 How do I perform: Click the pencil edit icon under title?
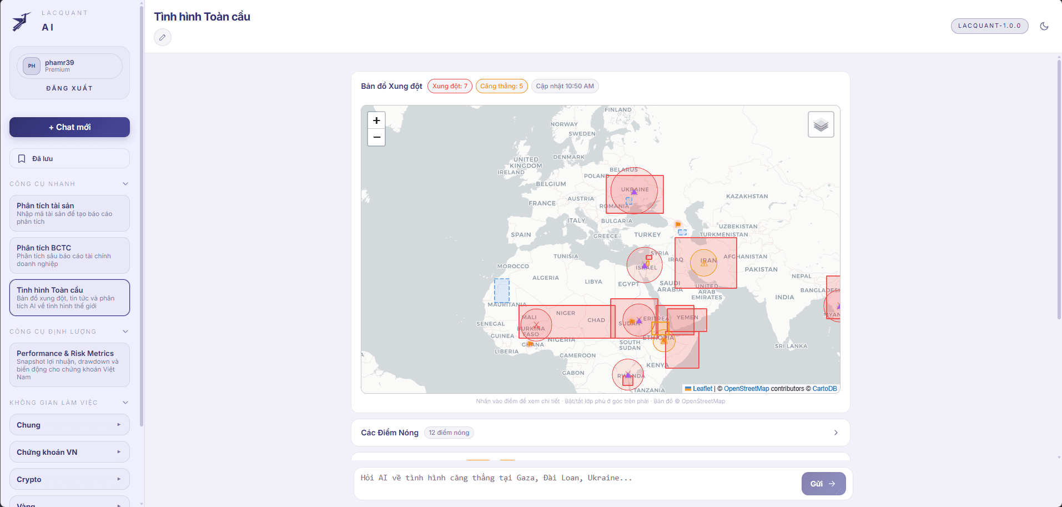coord(163,37)
